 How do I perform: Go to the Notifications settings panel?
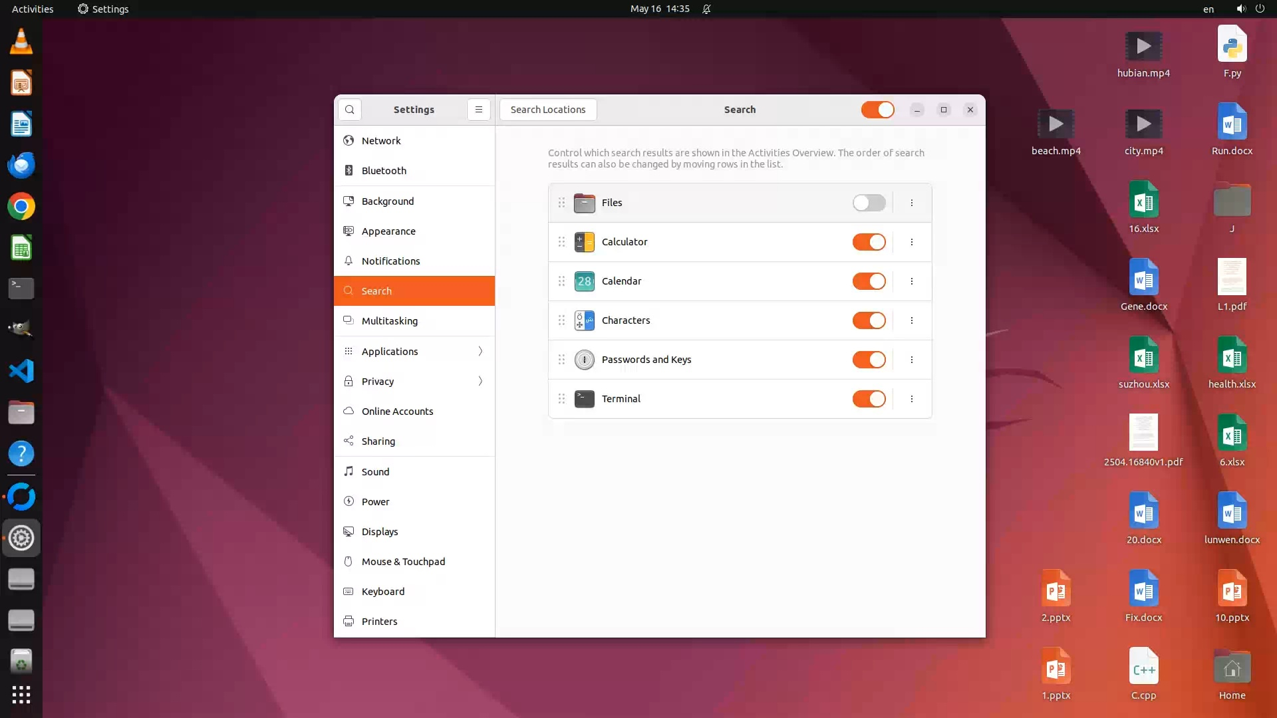click(x=390, y=261)
